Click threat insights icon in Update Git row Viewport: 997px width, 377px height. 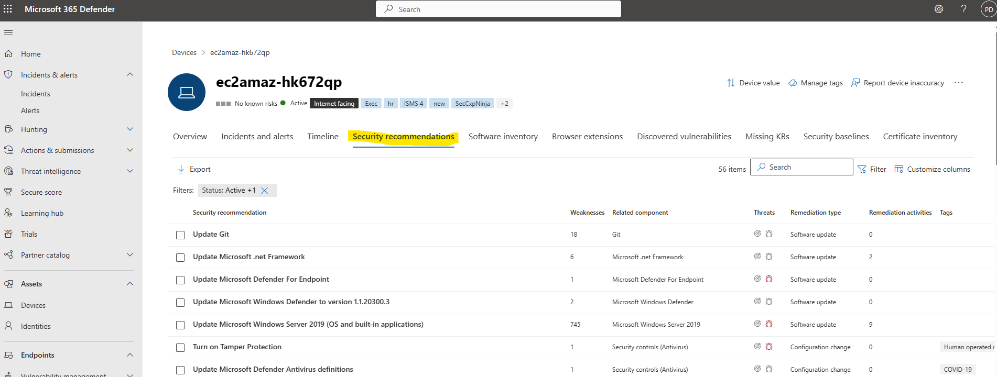[757, 234]
